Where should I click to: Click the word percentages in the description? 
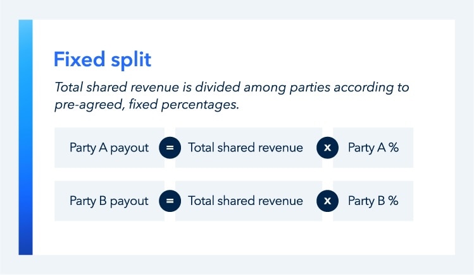(x=203, y=104)
